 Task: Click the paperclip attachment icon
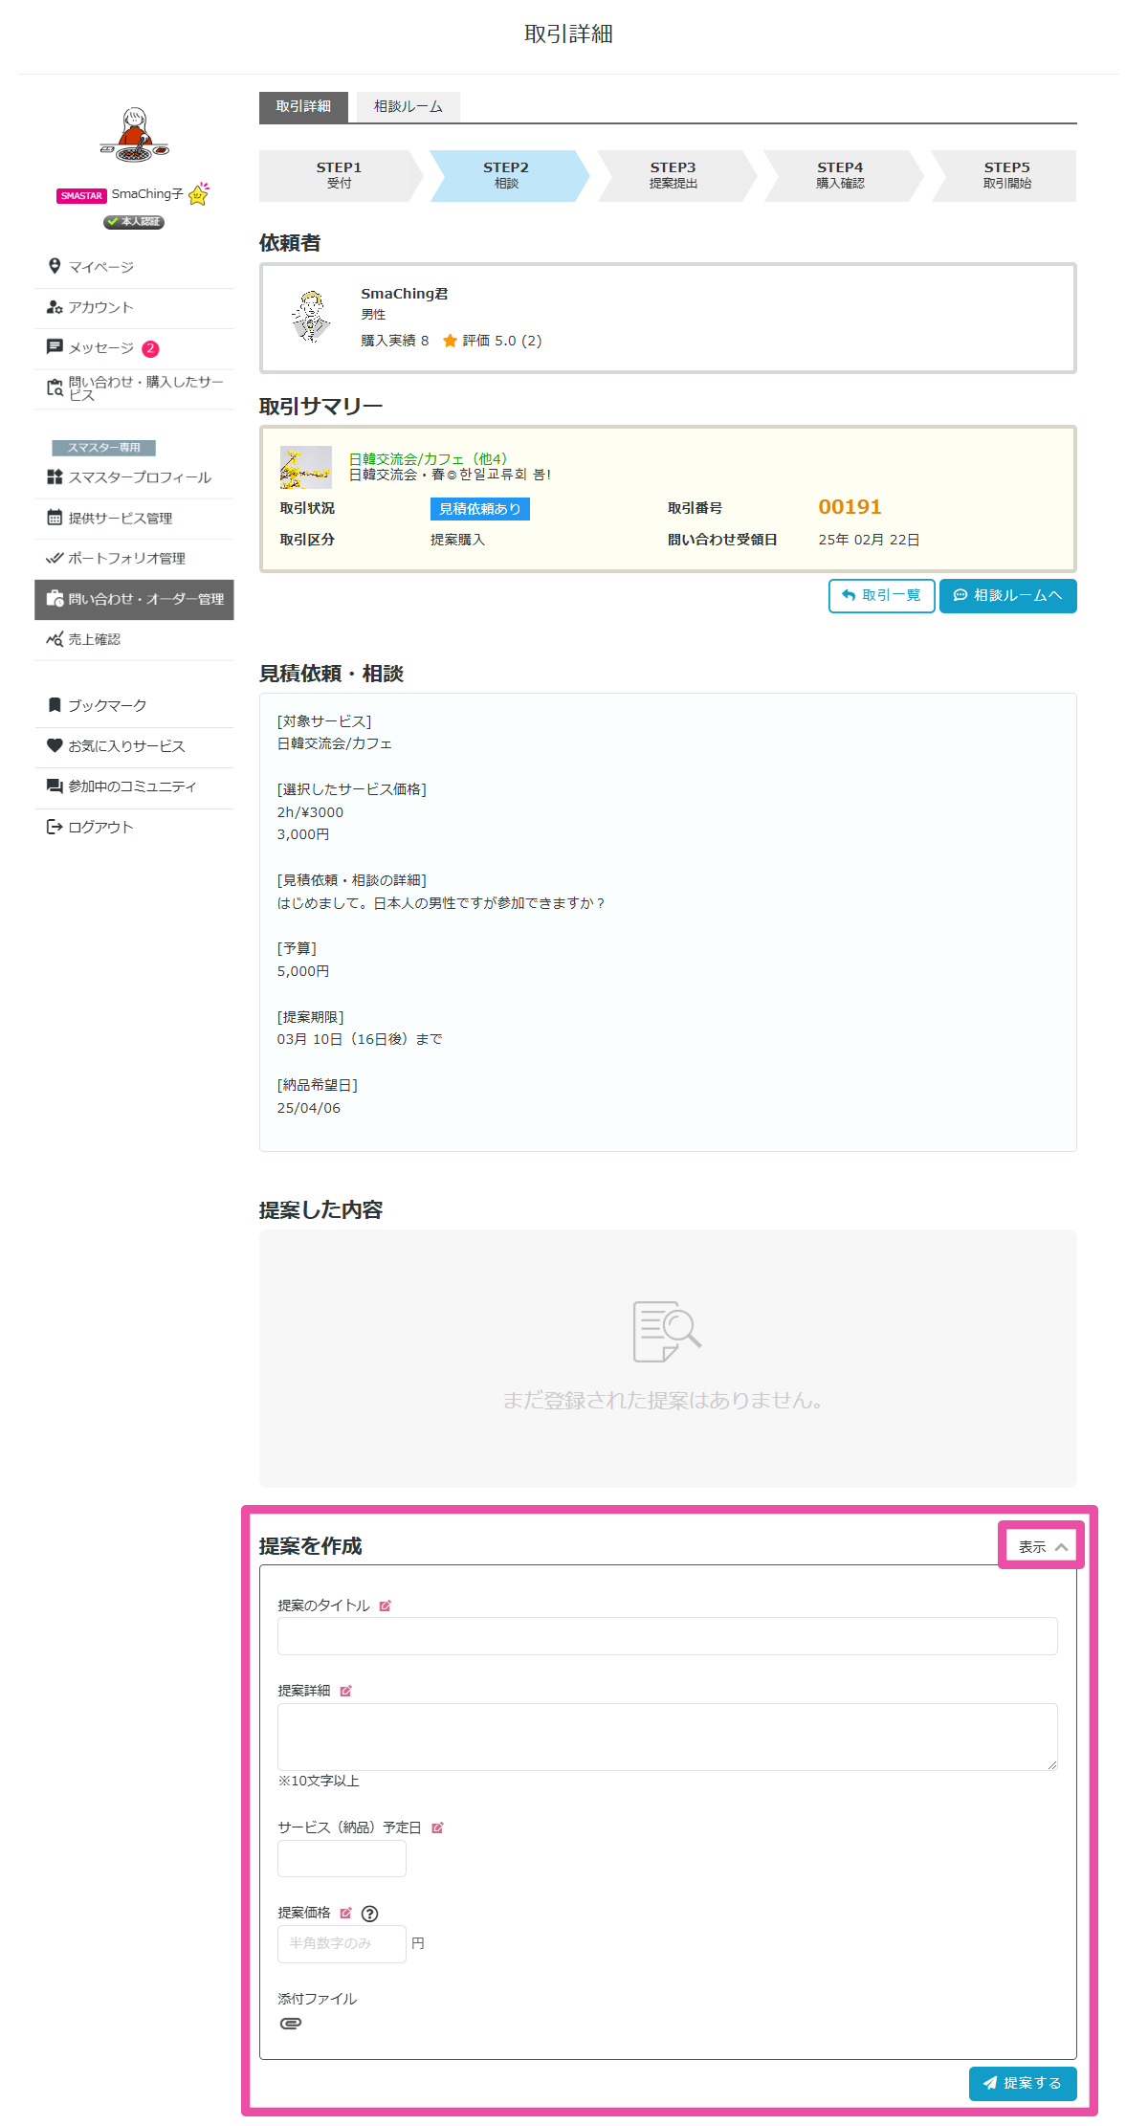click(290, 2023)
